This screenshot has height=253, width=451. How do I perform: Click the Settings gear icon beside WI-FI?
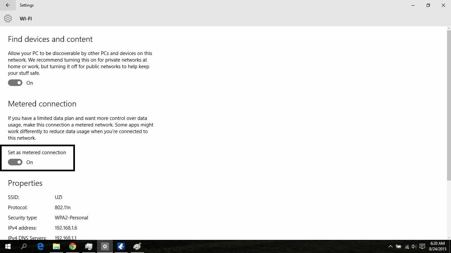click(x=8, y=19)
